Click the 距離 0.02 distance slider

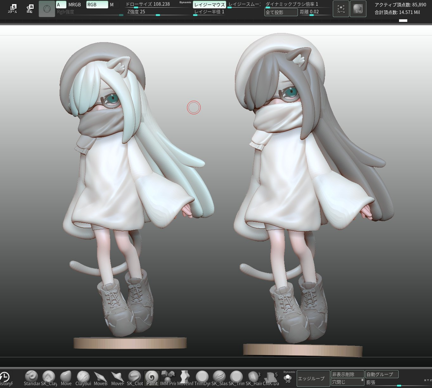314,12
